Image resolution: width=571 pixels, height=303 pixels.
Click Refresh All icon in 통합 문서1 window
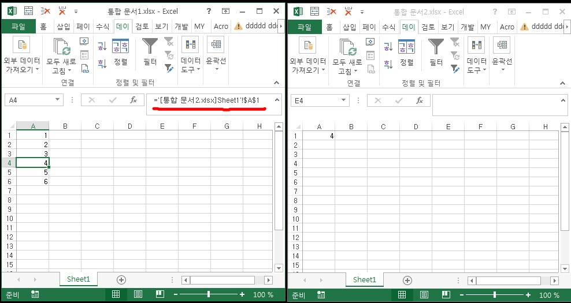[62, 47]
